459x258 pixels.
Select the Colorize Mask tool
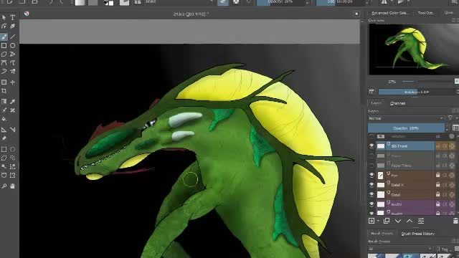(x=4, y=110)
